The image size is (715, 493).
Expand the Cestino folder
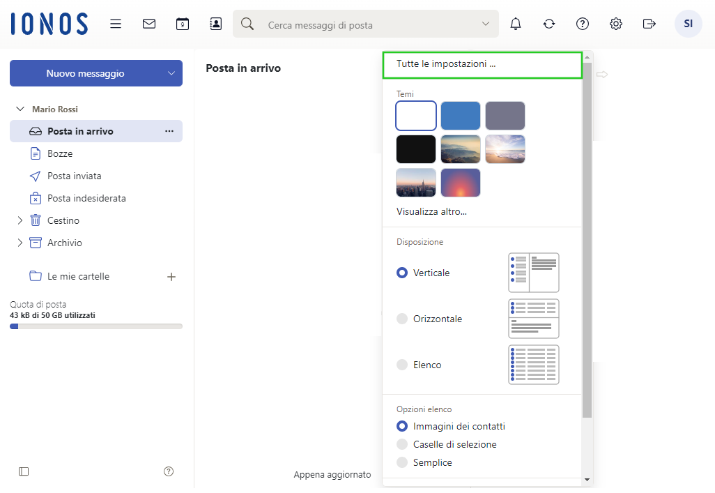pyautogui.click(x=20, y=220)
